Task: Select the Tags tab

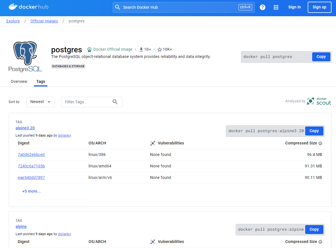Action: tap(41, 81)
